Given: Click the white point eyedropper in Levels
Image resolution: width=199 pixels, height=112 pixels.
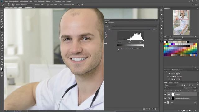Looking at the screenshot, I should tap(106, 37).
